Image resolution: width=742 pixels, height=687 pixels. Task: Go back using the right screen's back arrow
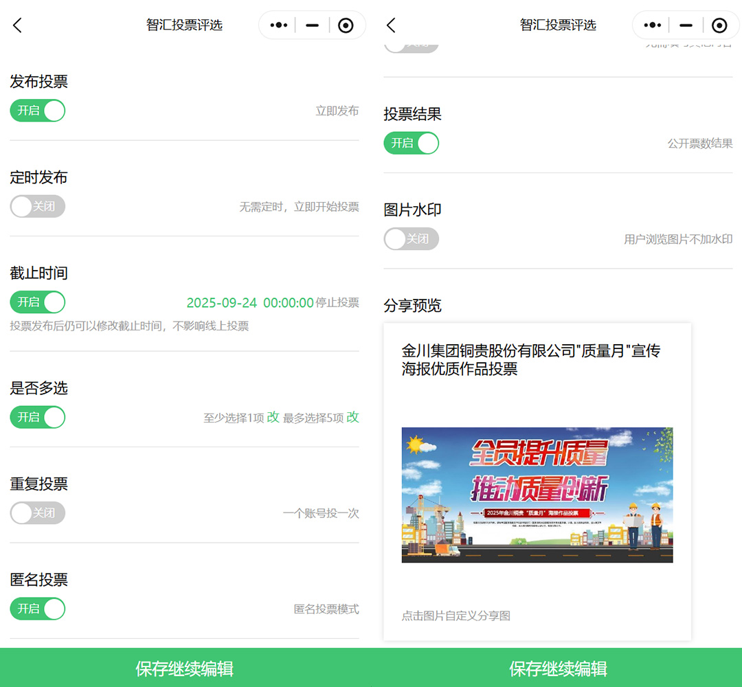[x=391, y=25]
